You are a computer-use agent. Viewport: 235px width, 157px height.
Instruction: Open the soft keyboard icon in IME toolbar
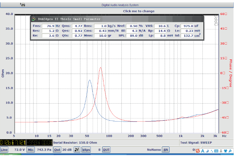pos(216,151)
